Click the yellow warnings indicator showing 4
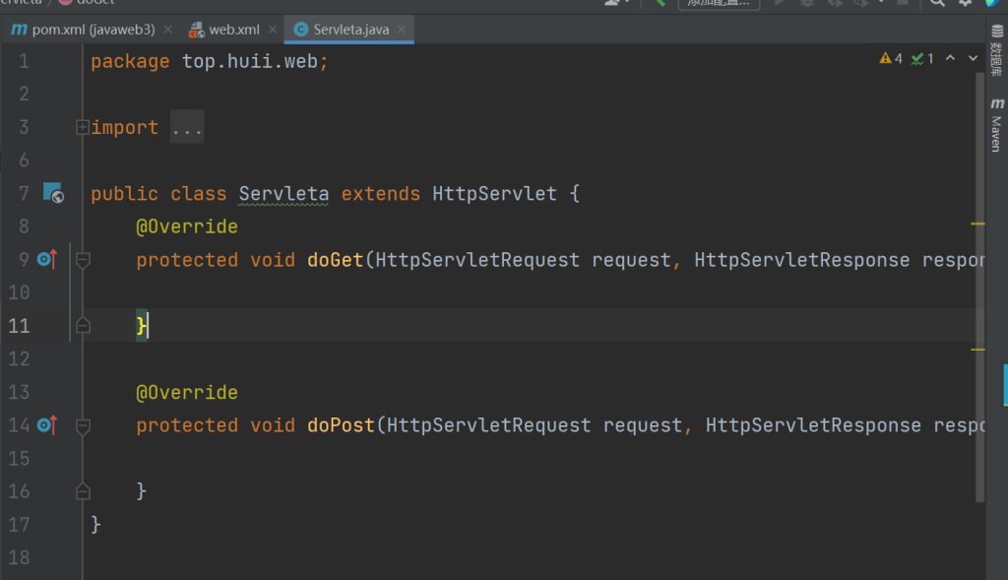The height and width of the screenshot is (580, 1008). tap(891, 59)
